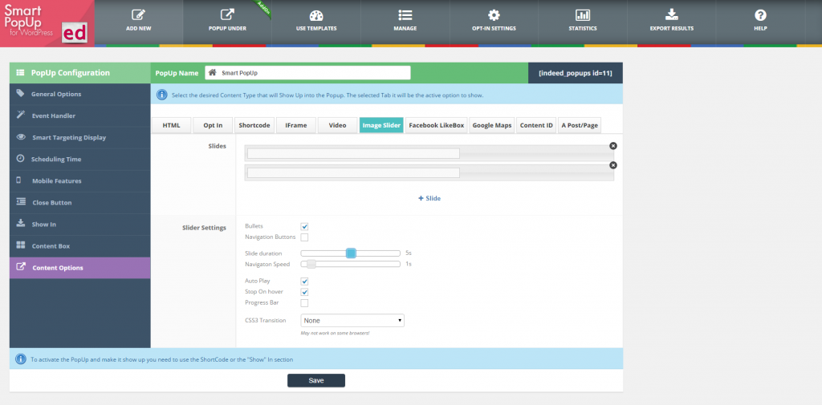Click the PopUp Configuration list icon
Screen dimensions: 822x405
[x=20, y=73]
